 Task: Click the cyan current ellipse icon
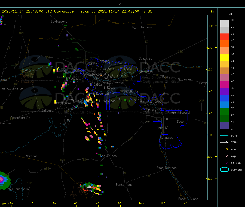[x=224, y=169]
